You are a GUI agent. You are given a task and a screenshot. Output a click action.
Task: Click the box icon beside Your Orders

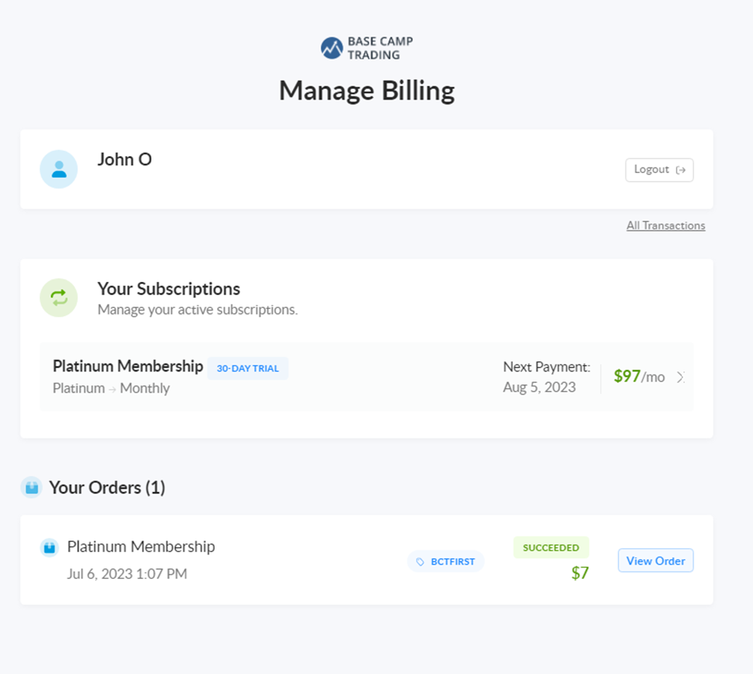[32, 488]
